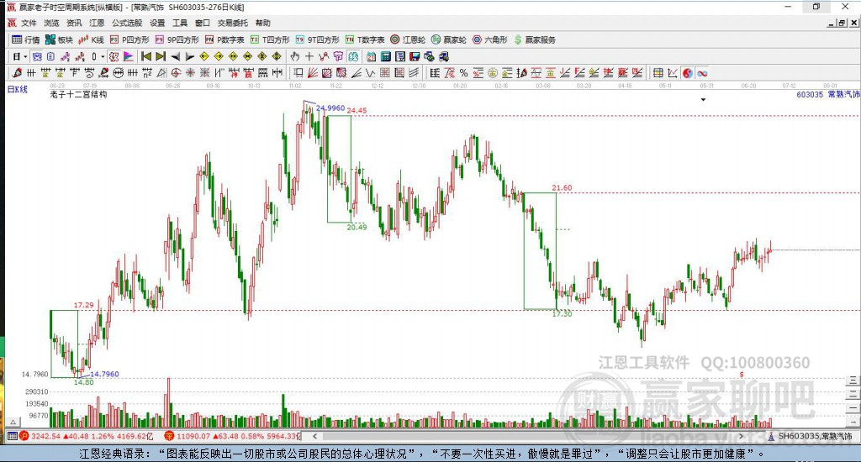Screen dimensions: 861x462
Task: Click the pencil eraser drawing icon
Action: coord(17,72)
